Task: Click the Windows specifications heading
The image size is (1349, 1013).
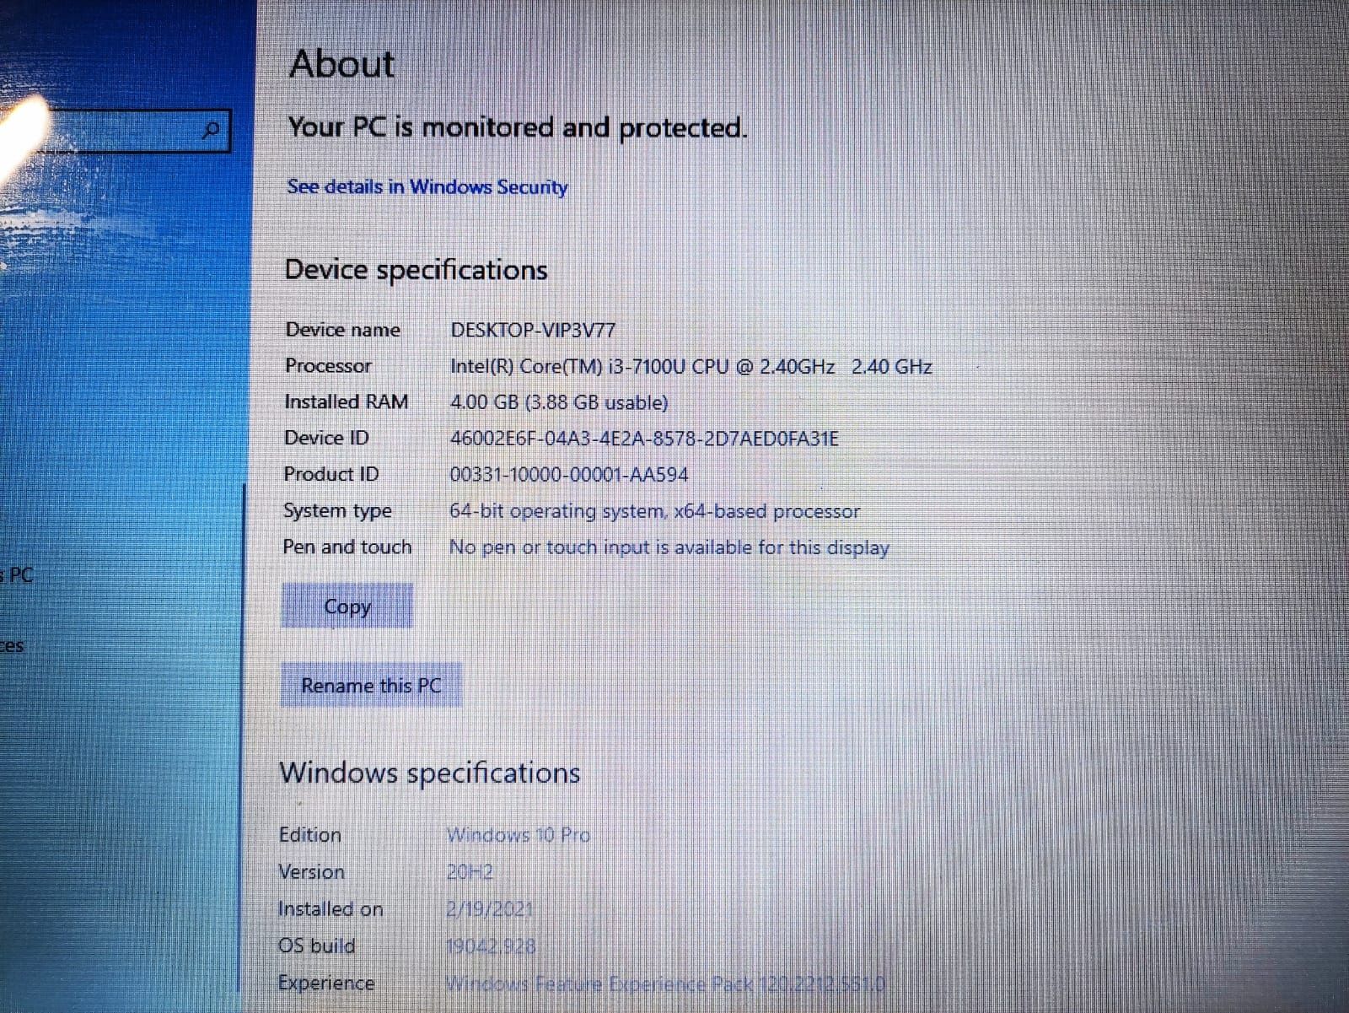Action: (x=430, y=773)
